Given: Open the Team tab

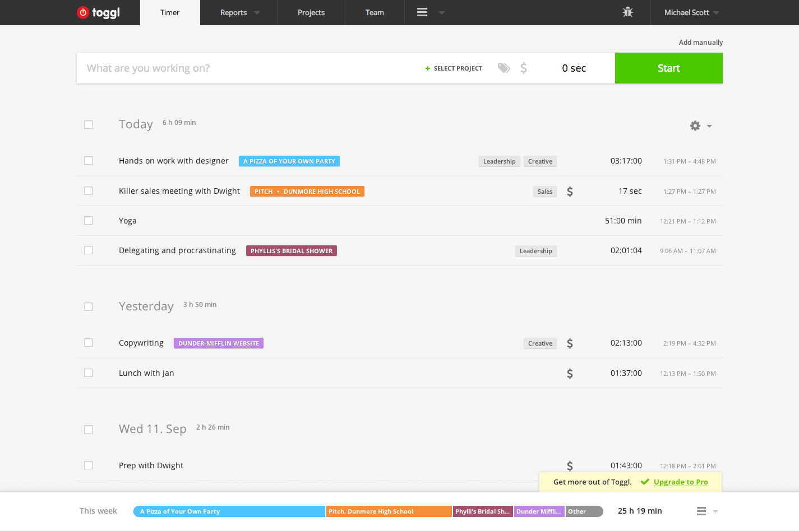Looking at the screenshot, I should 375,12.
